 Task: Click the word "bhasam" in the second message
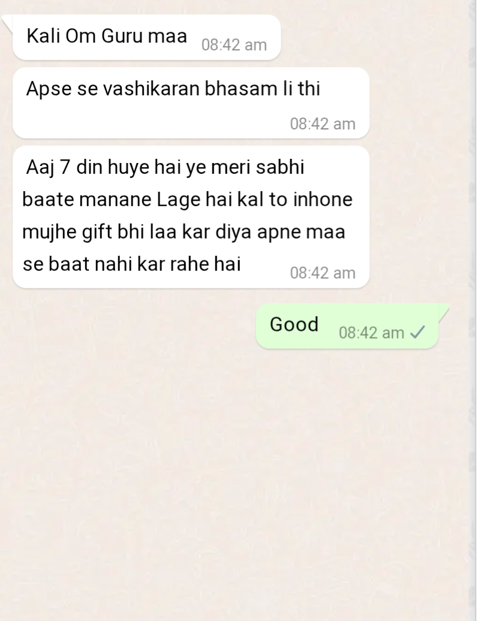click(x=241, y=88)
